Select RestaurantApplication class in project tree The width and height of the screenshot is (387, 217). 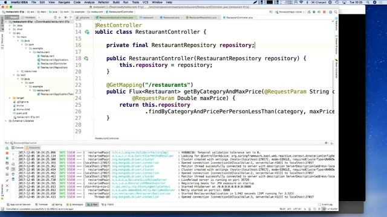click(53, 60)
